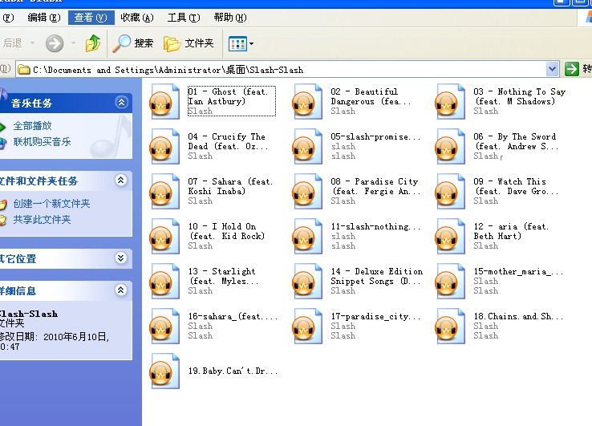592x426 pixels.
Task: Click the folder icon in address bar
Action: coord(24,70)
